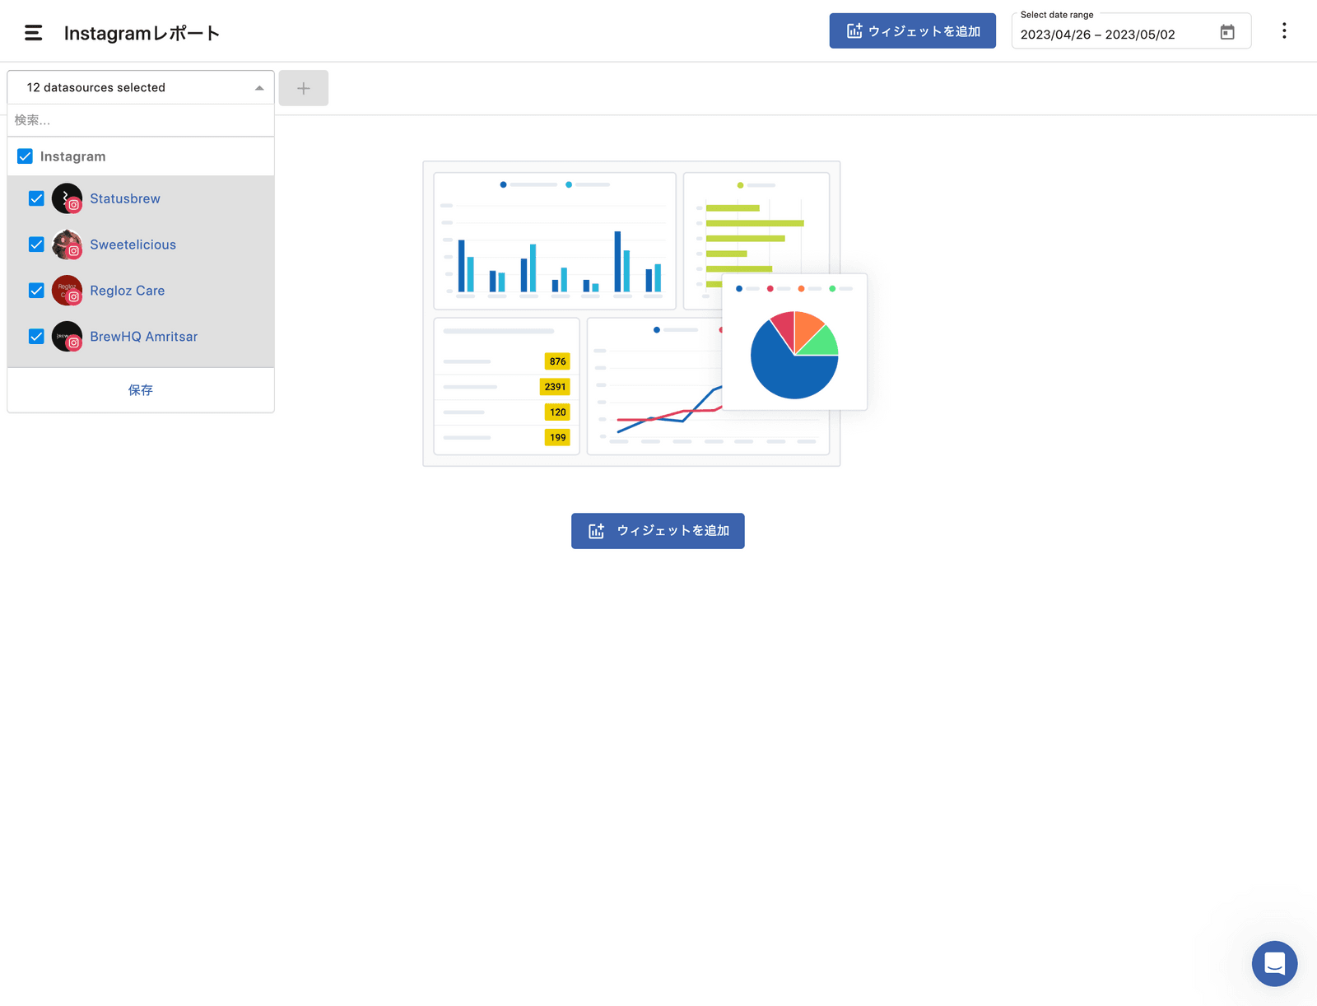This screenshot has height=1006, width=1317.
Task: Open the three-dot more options menu
Action: coord(1283,31)
